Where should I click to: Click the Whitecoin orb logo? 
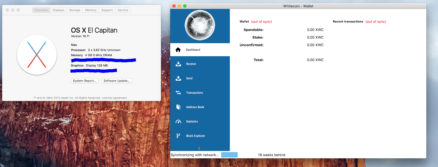tap(200, 25)
